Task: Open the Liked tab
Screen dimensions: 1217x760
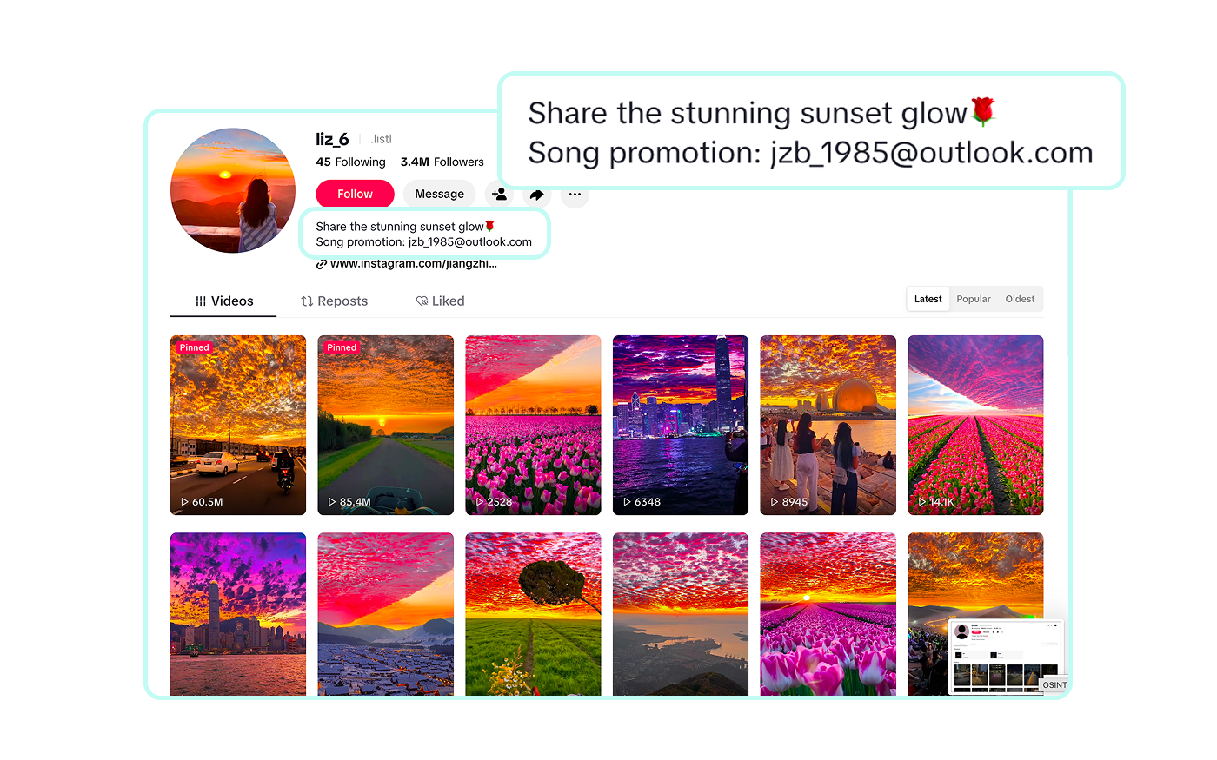Action: 440,301
